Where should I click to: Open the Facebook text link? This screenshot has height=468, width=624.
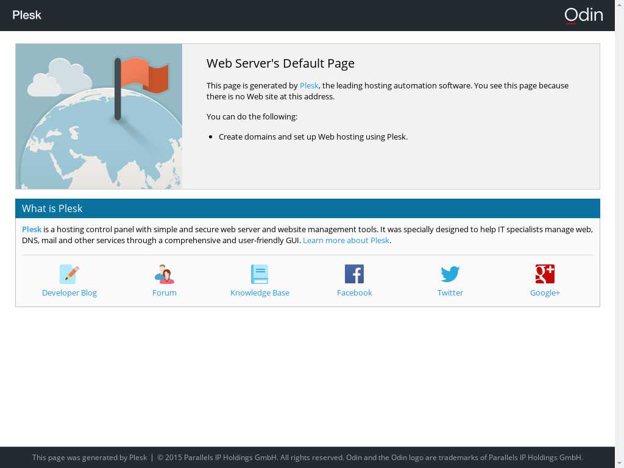pos(354,293)
